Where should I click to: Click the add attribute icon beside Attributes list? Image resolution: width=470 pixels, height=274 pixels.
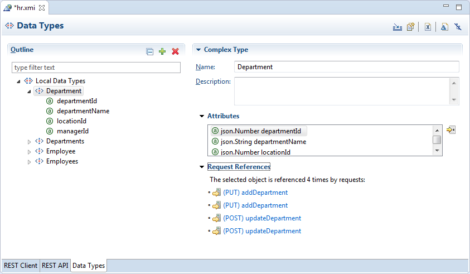point(451,130)
